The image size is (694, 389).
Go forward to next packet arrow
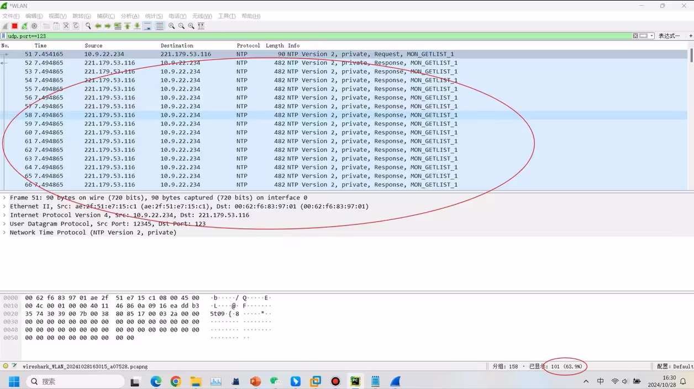(x=108, y=26)
